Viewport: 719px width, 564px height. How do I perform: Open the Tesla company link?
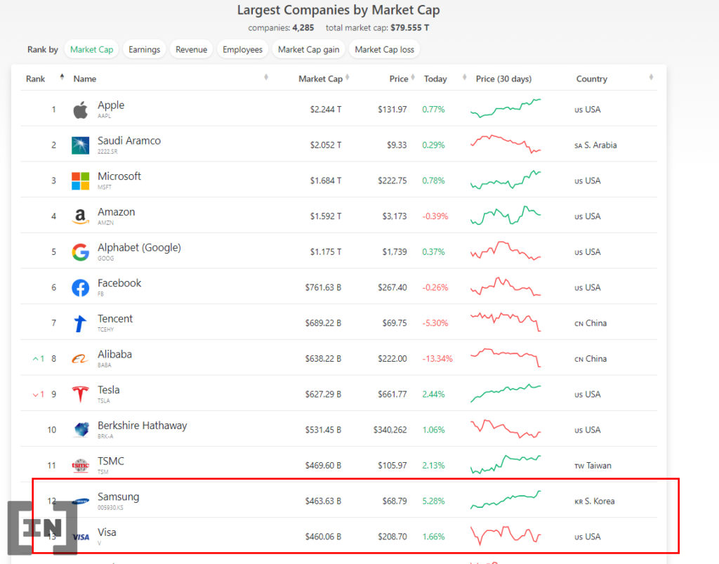(x=109, y=391)
